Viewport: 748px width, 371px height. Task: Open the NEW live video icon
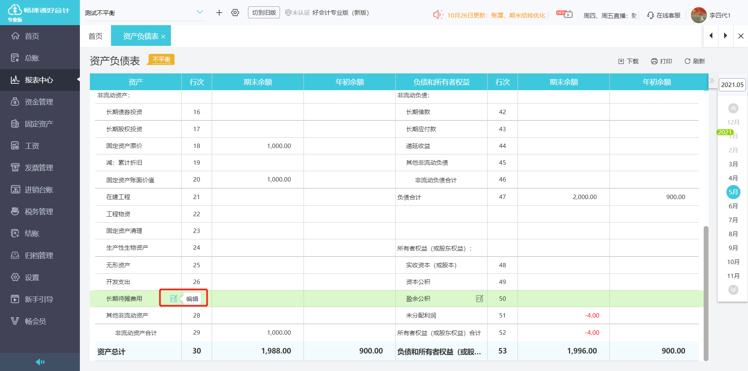(564, 14)
